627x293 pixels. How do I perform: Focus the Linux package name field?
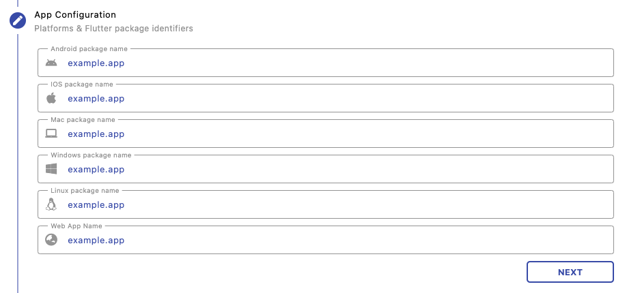(x=335, y=205)
